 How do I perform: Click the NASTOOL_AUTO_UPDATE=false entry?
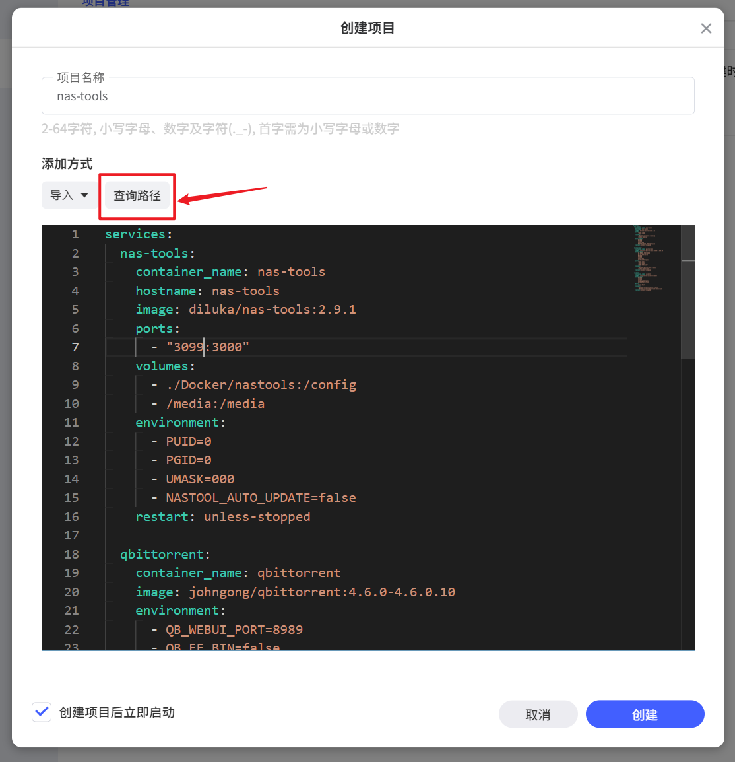point(261,498)
